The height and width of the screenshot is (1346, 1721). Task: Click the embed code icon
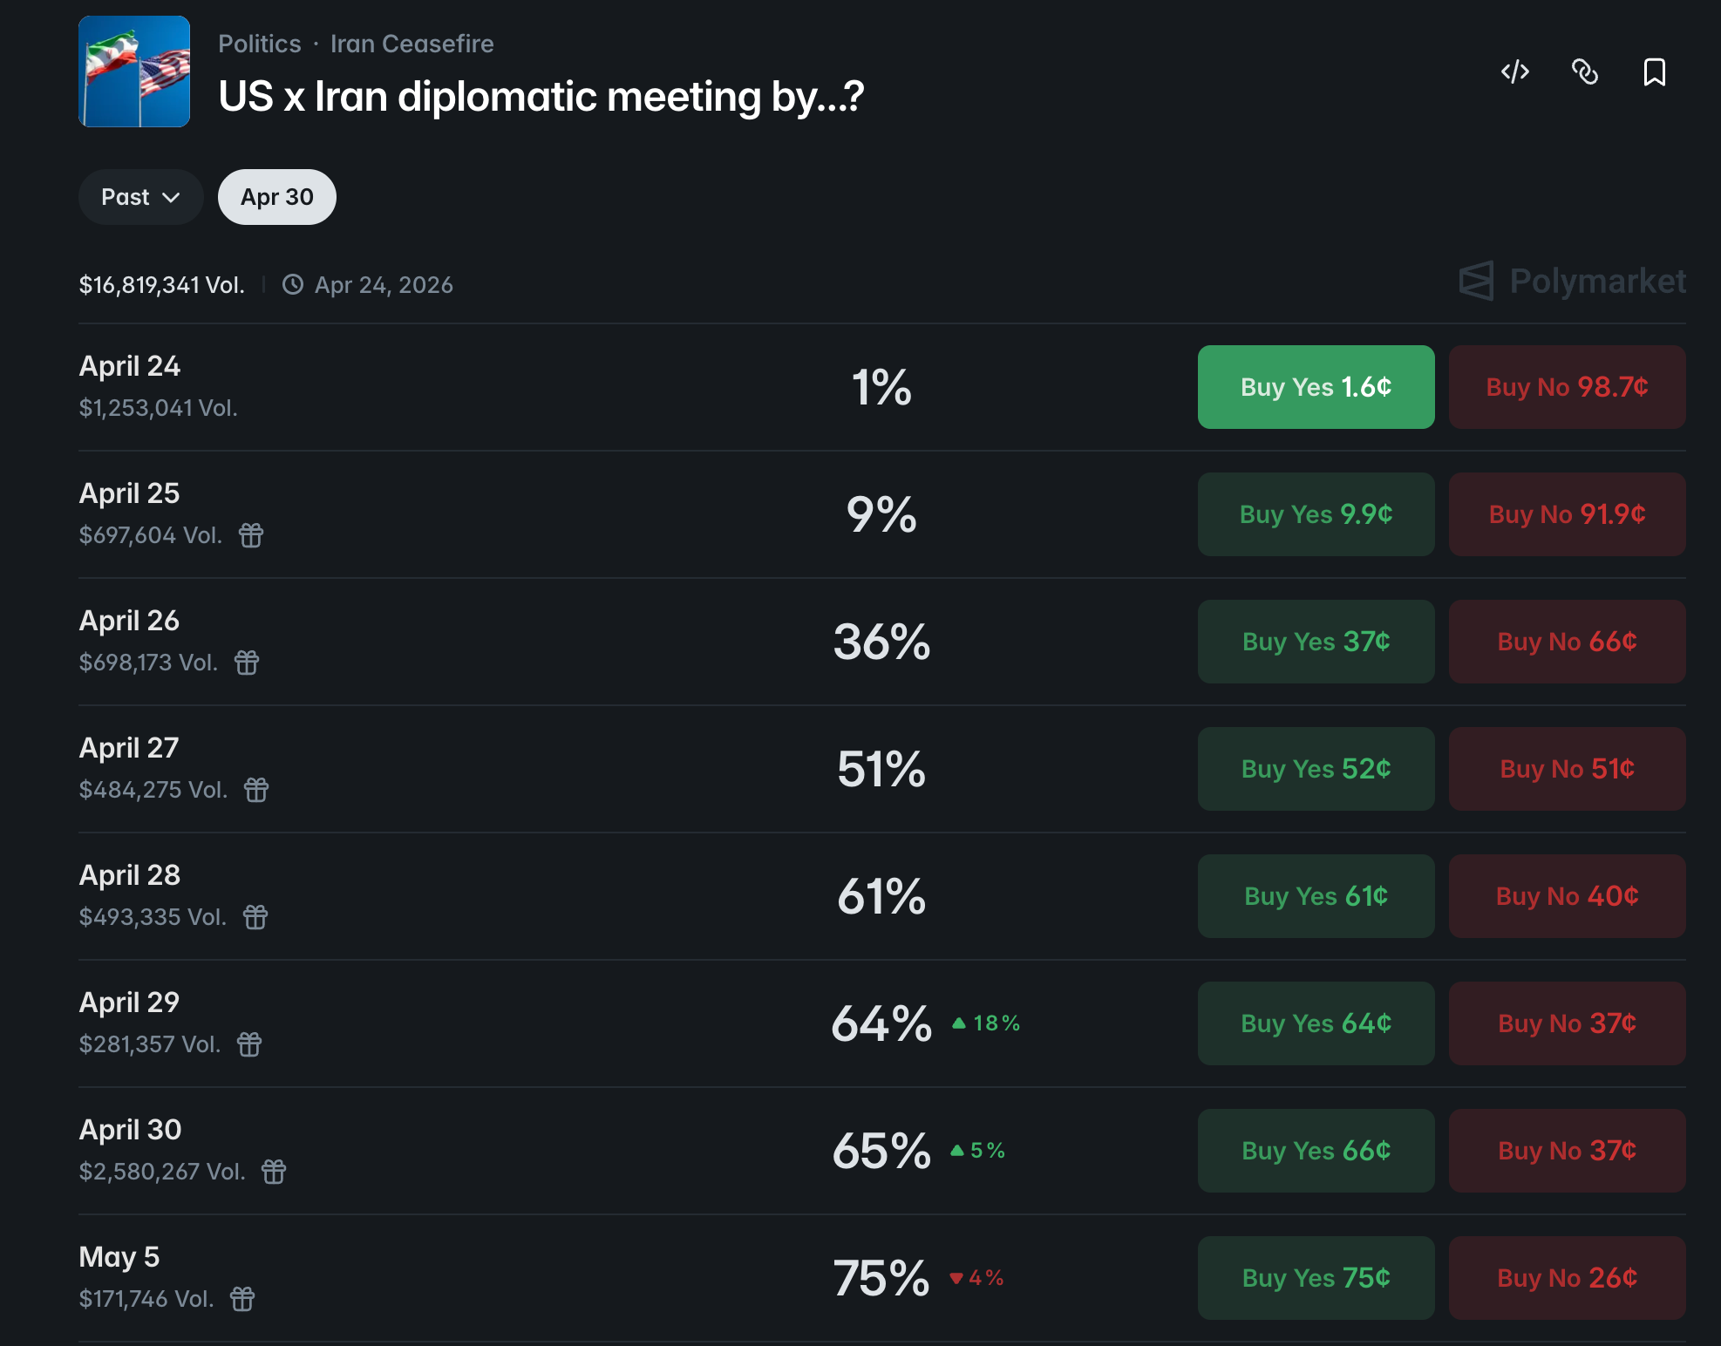coord(1515,71)
